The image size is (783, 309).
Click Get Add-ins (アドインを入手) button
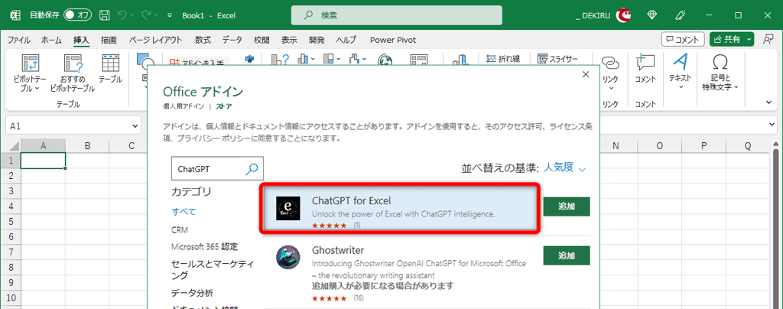tap(197, 63)
